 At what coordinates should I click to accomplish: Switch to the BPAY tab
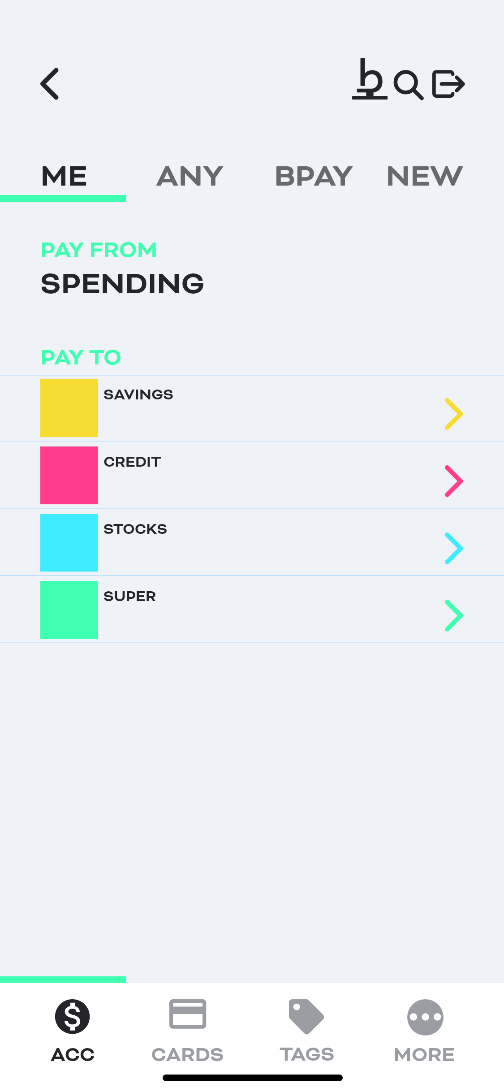[x=314, y=176]
